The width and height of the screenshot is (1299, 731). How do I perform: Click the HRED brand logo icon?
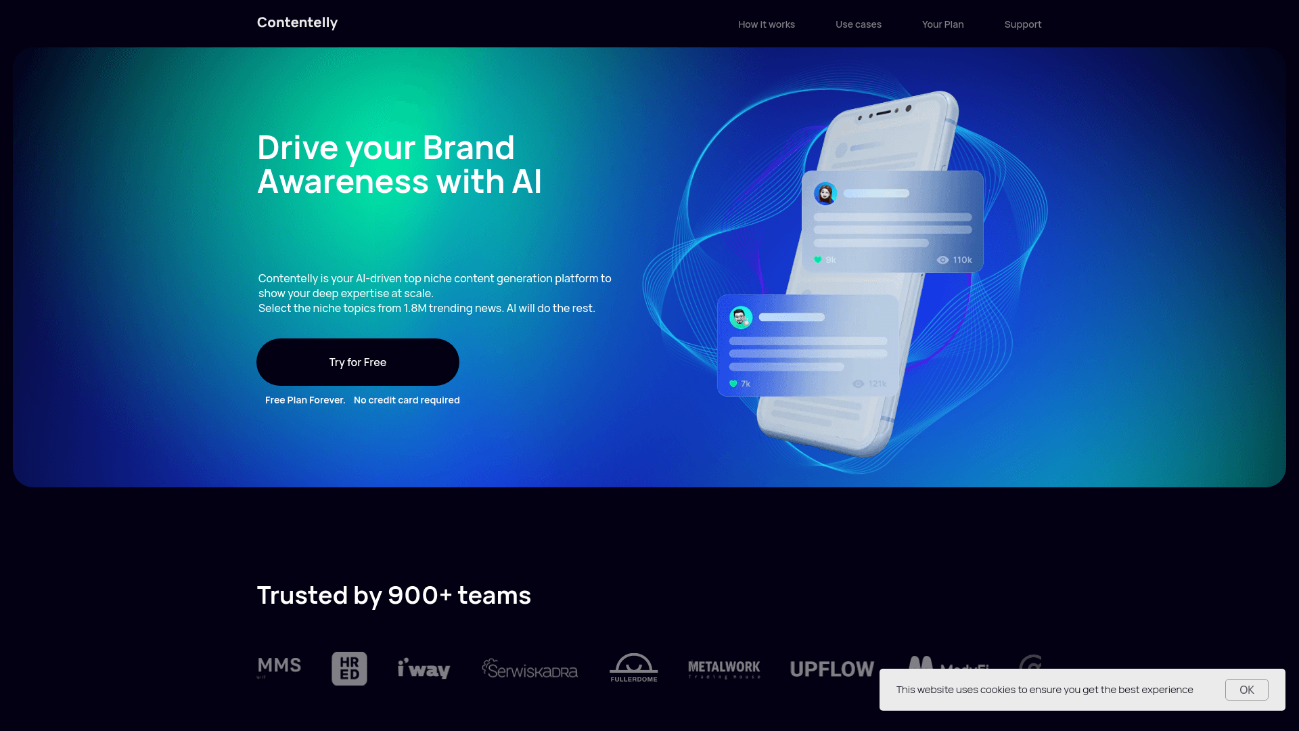(348, 667)
